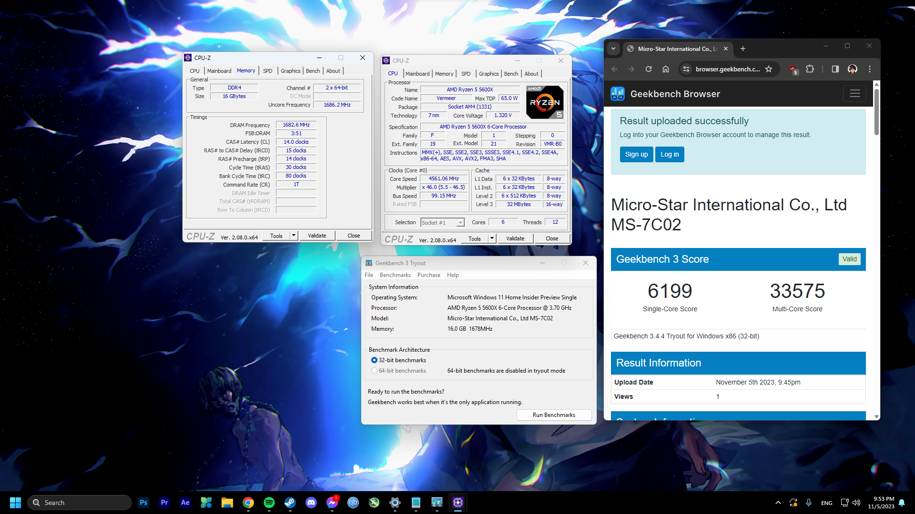Open Mainboard tab in CPU-Z Memory window
This screenshot has width=915, height=514.
(x=219, y=71)
